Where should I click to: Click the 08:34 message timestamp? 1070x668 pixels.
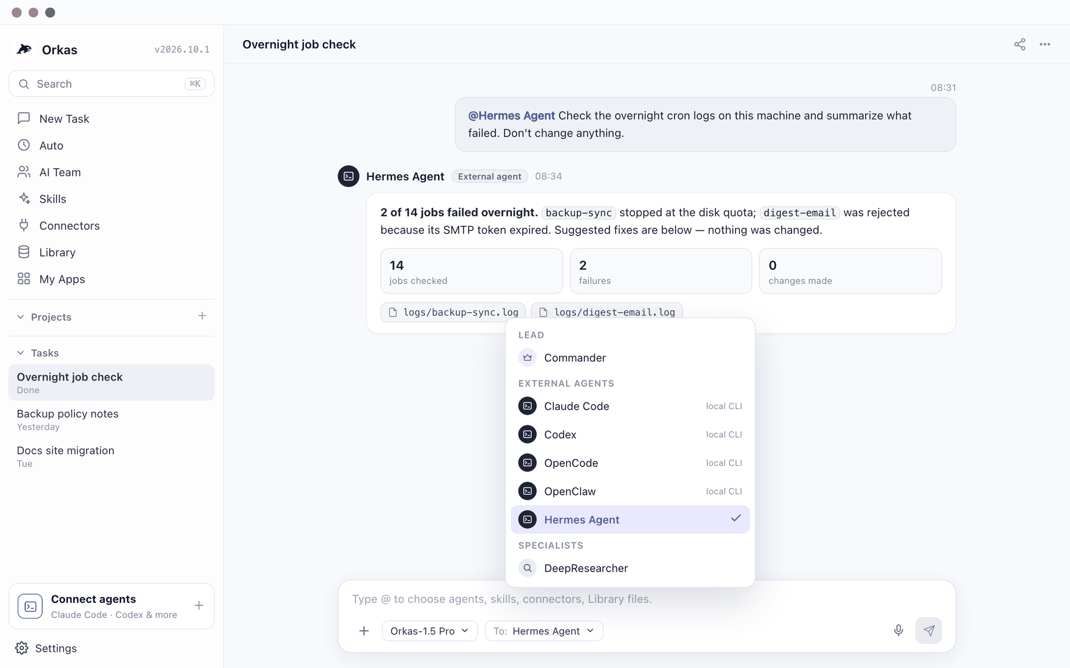[x=548, y=176]
